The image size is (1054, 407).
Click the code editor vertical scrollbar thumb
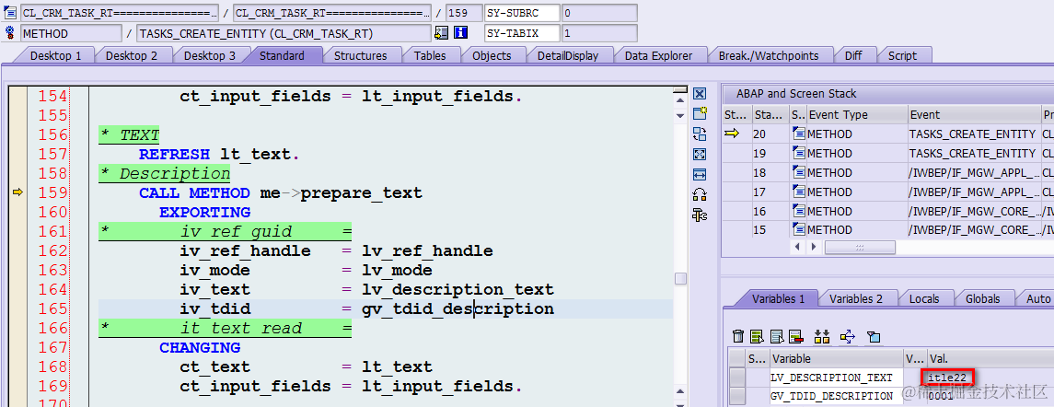[681, 278]
